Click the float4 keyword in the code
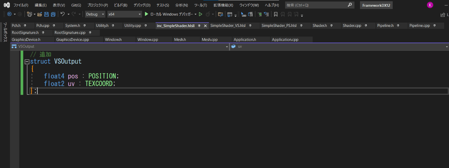449x168 pixels. tap(54, 76)
